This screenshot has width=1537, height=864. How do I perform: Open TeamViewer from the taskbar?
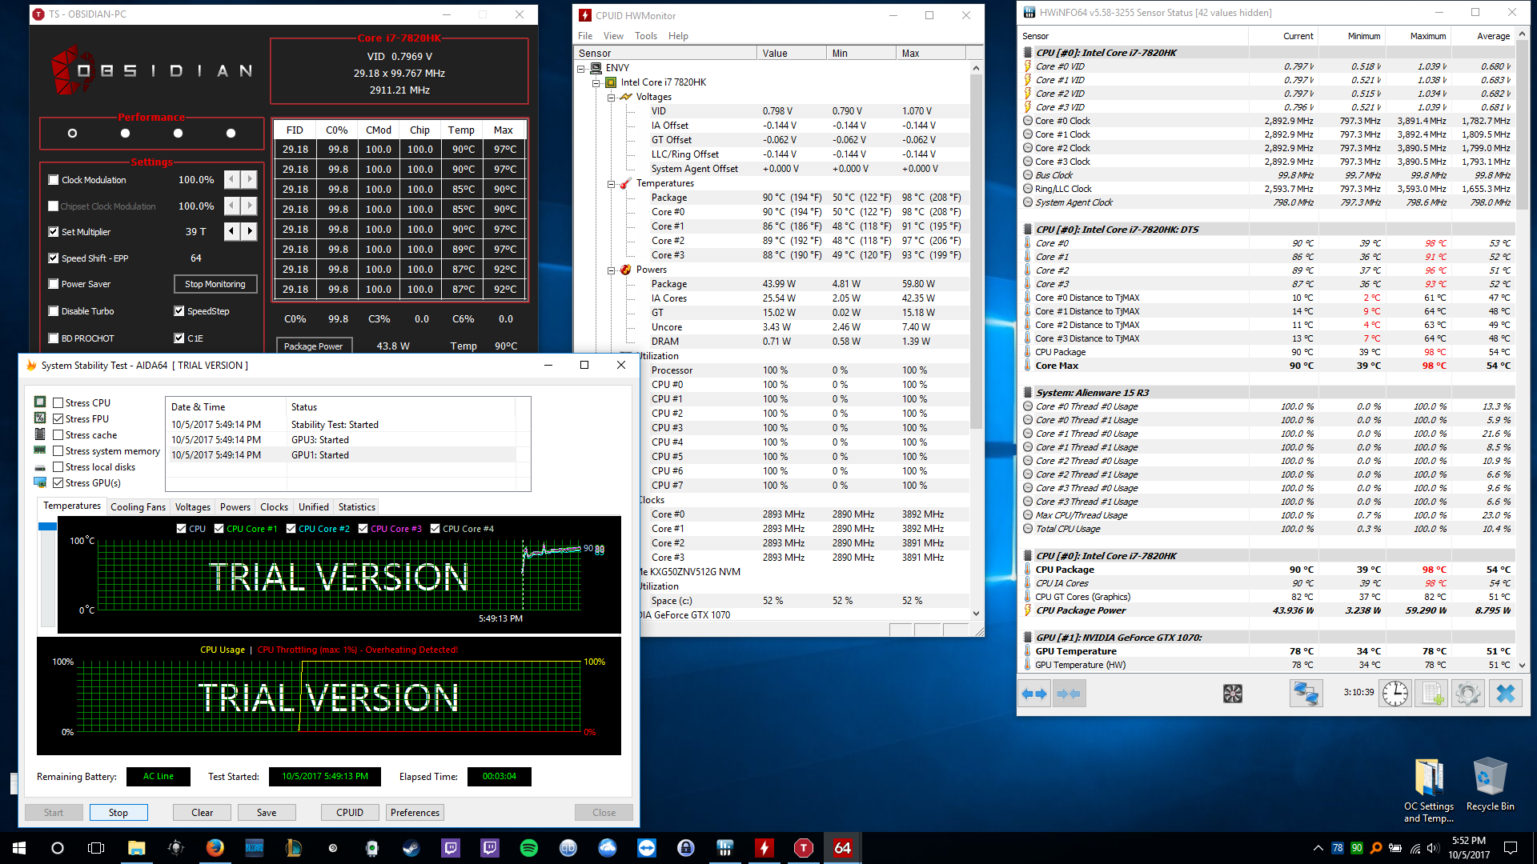[x=647, y=848]
